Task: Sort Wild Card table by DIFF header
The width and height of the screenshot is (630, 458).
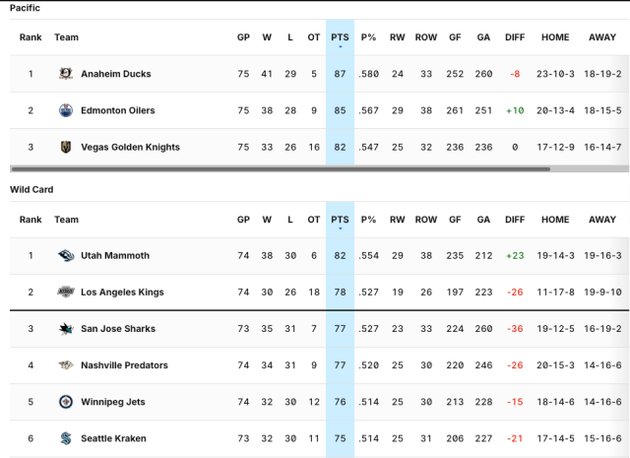Action: click(514, 220)
